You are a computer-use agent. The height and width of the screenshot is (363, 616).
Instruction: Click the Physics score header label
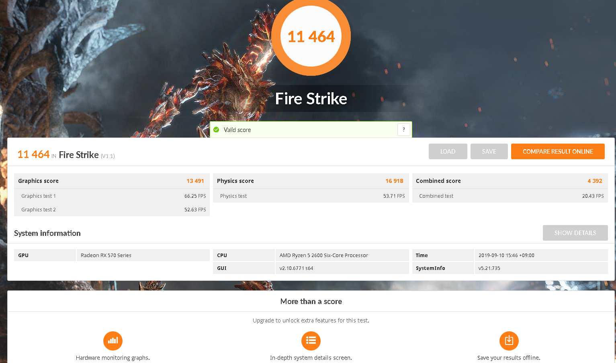coord(235,181)
